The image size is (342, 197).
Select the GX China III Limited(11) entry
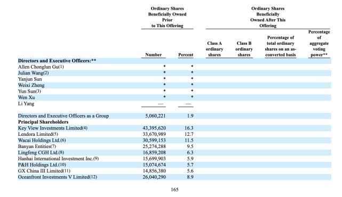pos(44,171)
